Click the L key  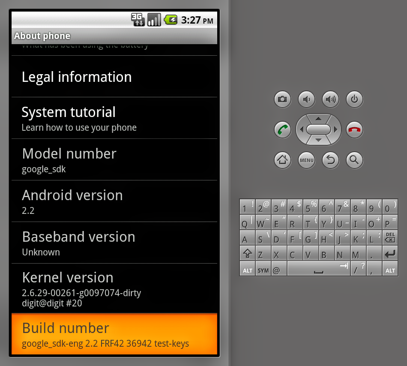point(374,237)
